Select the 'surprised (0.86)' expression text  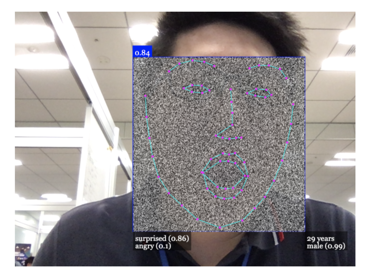click(162, 239)
